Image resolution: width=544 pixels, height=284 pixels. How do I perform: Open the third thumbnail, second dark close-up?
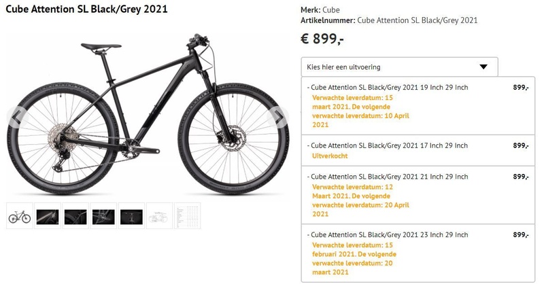click(x=75, y=217)
